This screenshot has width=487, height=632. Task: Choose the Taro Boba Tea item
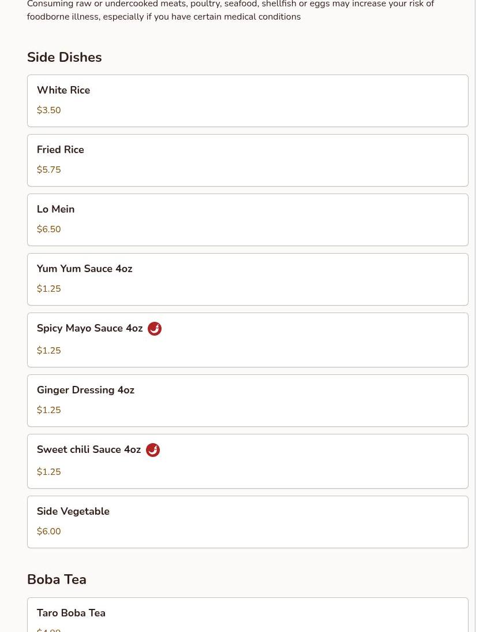[248, 615]
